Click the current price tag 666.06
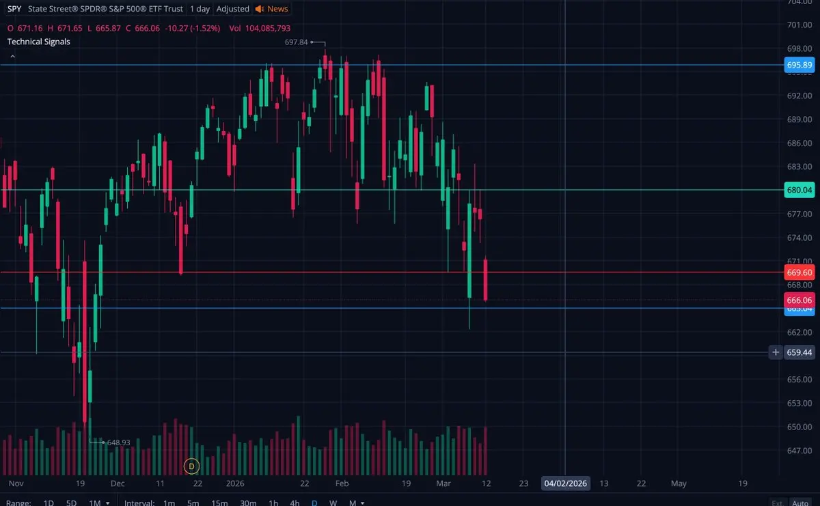Screen dimensions: 820x506 (799, 300)
